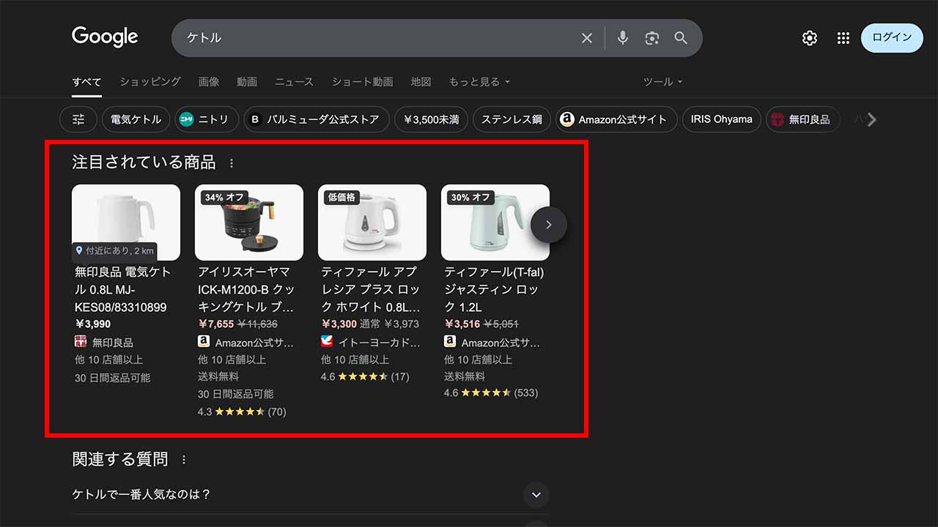Image resolution: width=938 pixels, height=527 pixels.
Task: Click the ¥3,990 price
Action: pos(93,324)
